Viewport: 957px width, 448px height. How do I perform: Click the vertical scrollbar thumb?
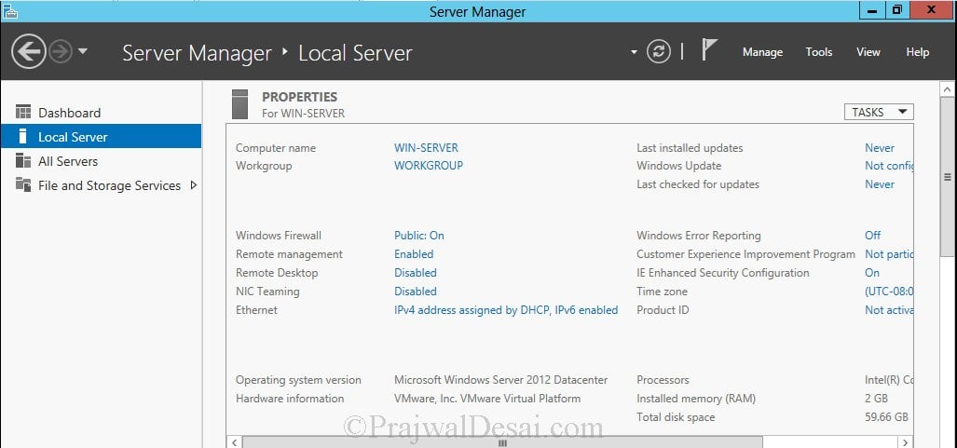point(948,177)
